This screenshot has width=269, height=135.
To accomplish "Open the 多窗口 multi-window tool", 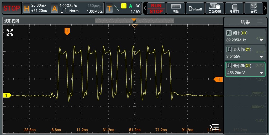I will [234, 8].
